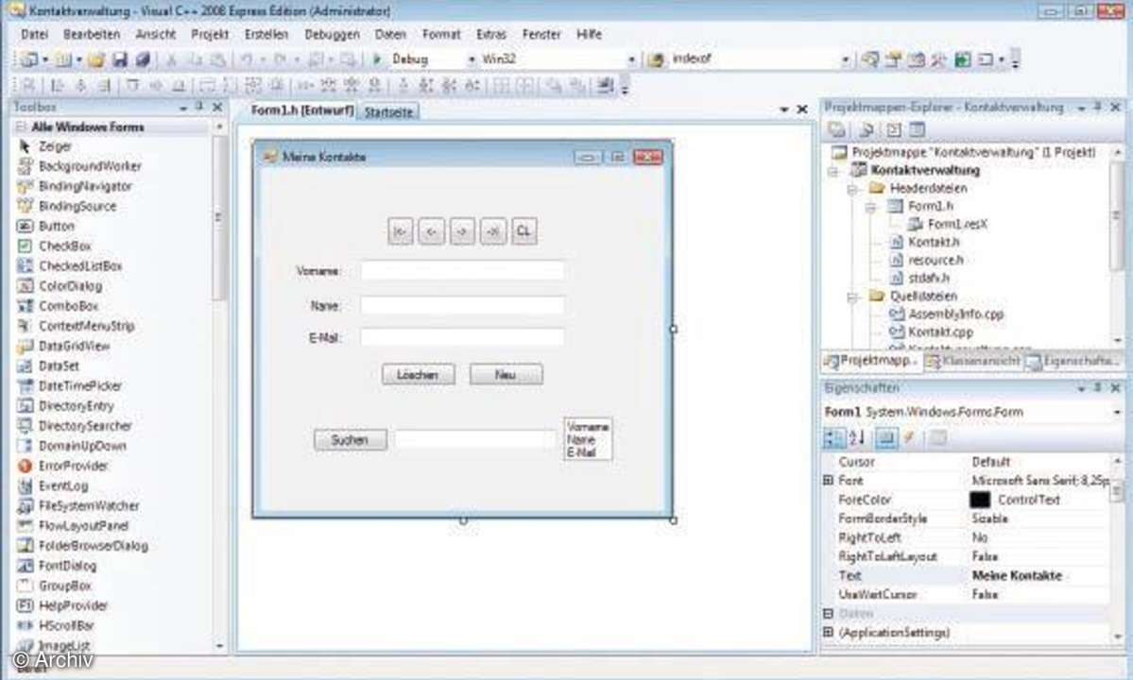Screen dimensions: 1133x680
Task: Select the Text property value Meine Kontakte
Action: (x=1017, y=576)
